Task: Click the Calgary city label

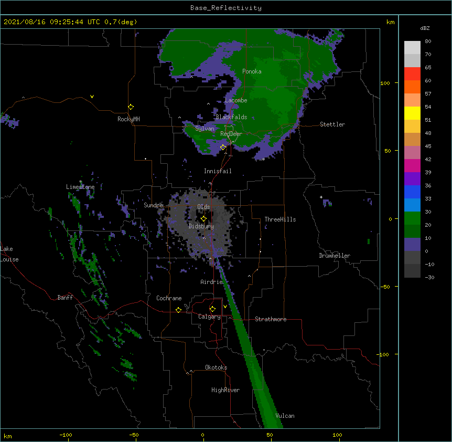Action: [209, 317]
